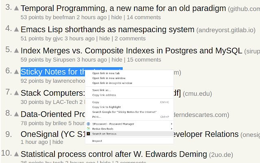View user brilee's profile
Screen dimensions: 260x163
point(60,123)
